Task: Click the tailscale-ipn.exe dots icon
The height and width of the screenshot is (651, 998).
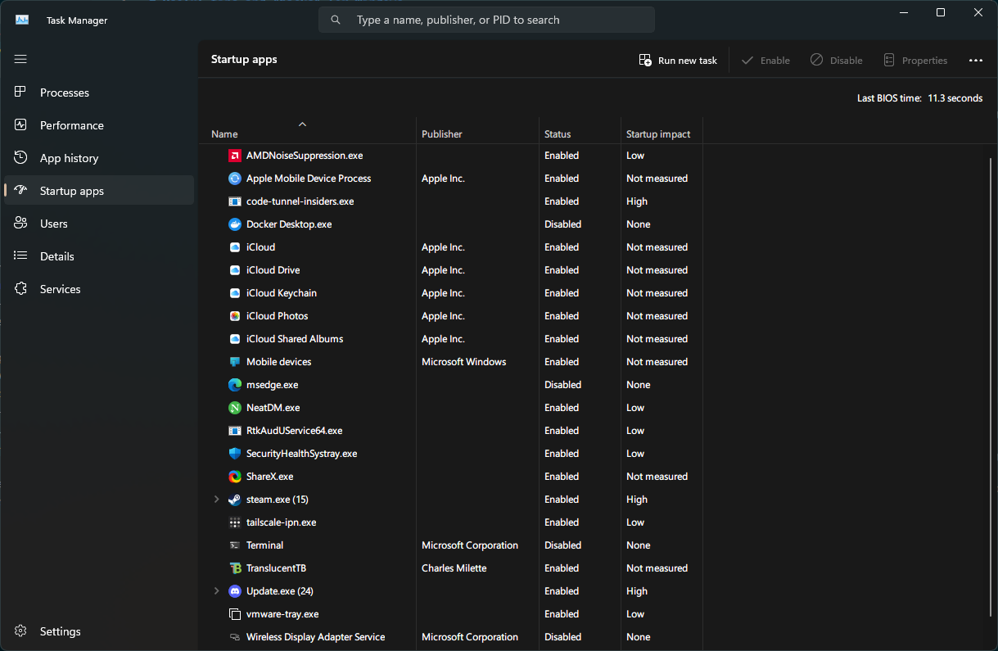Action: point(235,522)
